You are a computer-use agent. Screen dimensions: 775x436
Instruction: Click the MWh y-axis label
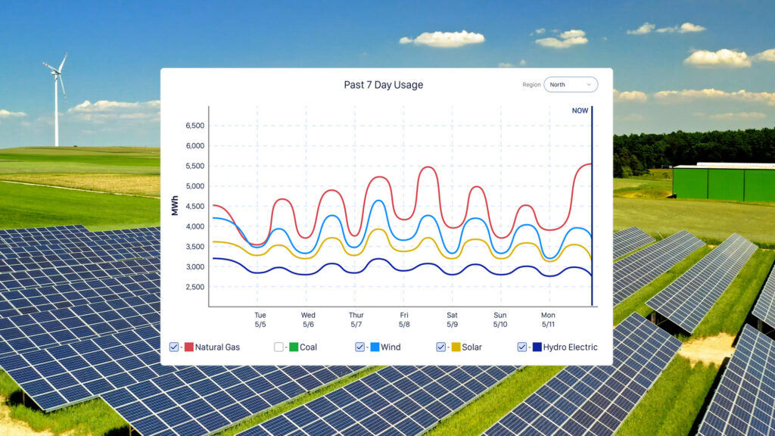tap(175, 206)
